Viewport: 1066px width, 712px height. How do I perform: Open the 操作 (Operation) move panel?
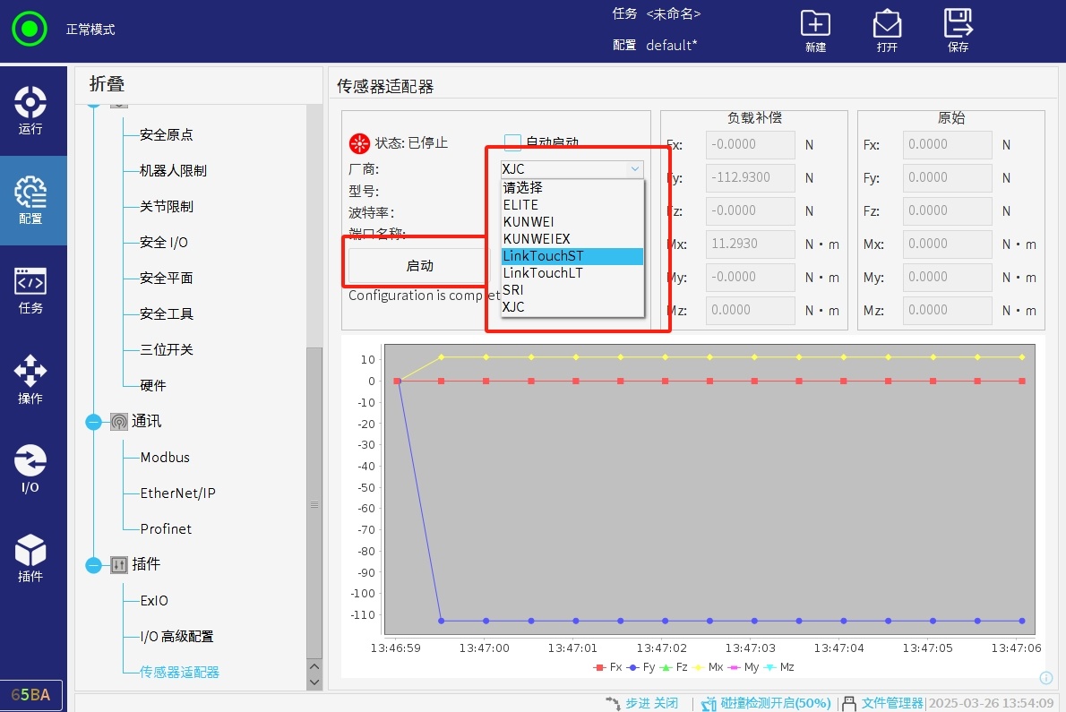(30, 379)
